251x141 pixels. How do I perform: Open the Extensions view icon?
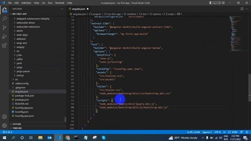point(4,45)
